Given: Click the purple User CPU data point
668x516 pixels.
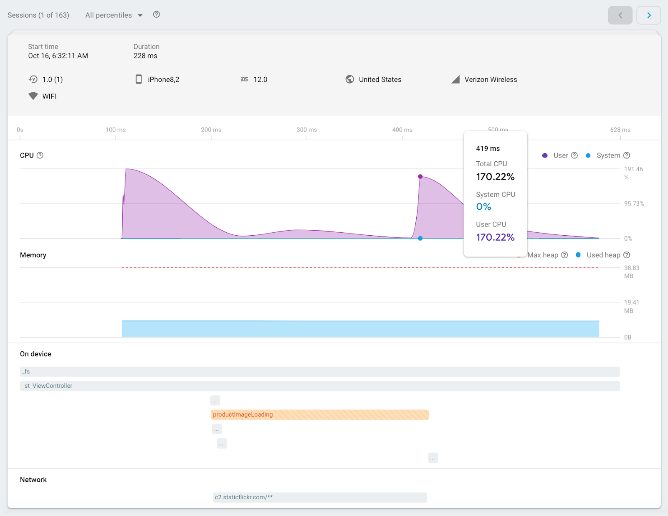Looking at the screenshot, I should tap(420, 177).
